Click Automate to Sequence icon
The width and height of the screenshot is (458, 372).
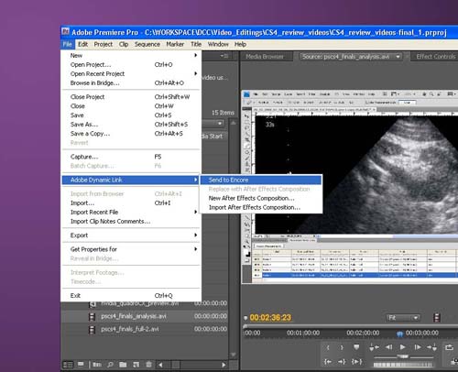pyautogui.click(x=97, y=365)
